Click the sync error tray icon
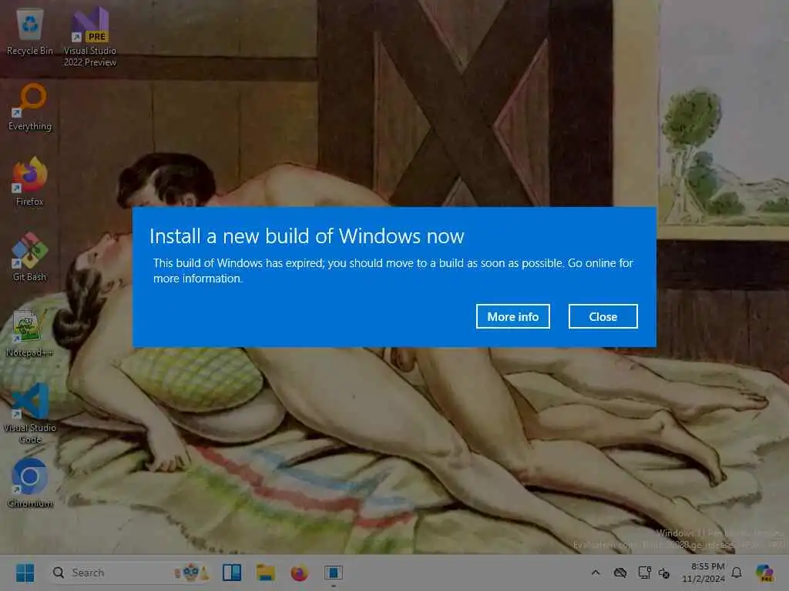 [664, 573]
